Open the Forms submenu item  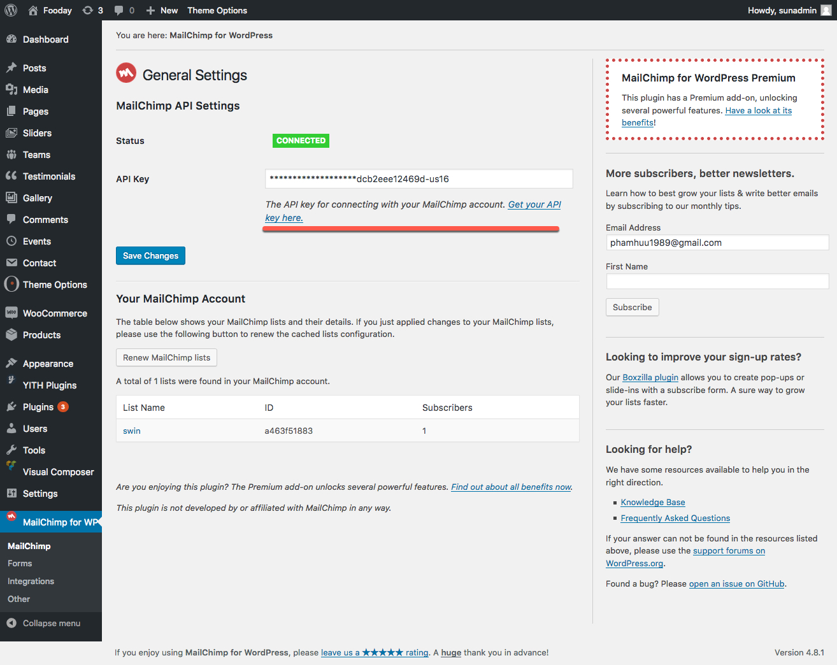[20, 563]
